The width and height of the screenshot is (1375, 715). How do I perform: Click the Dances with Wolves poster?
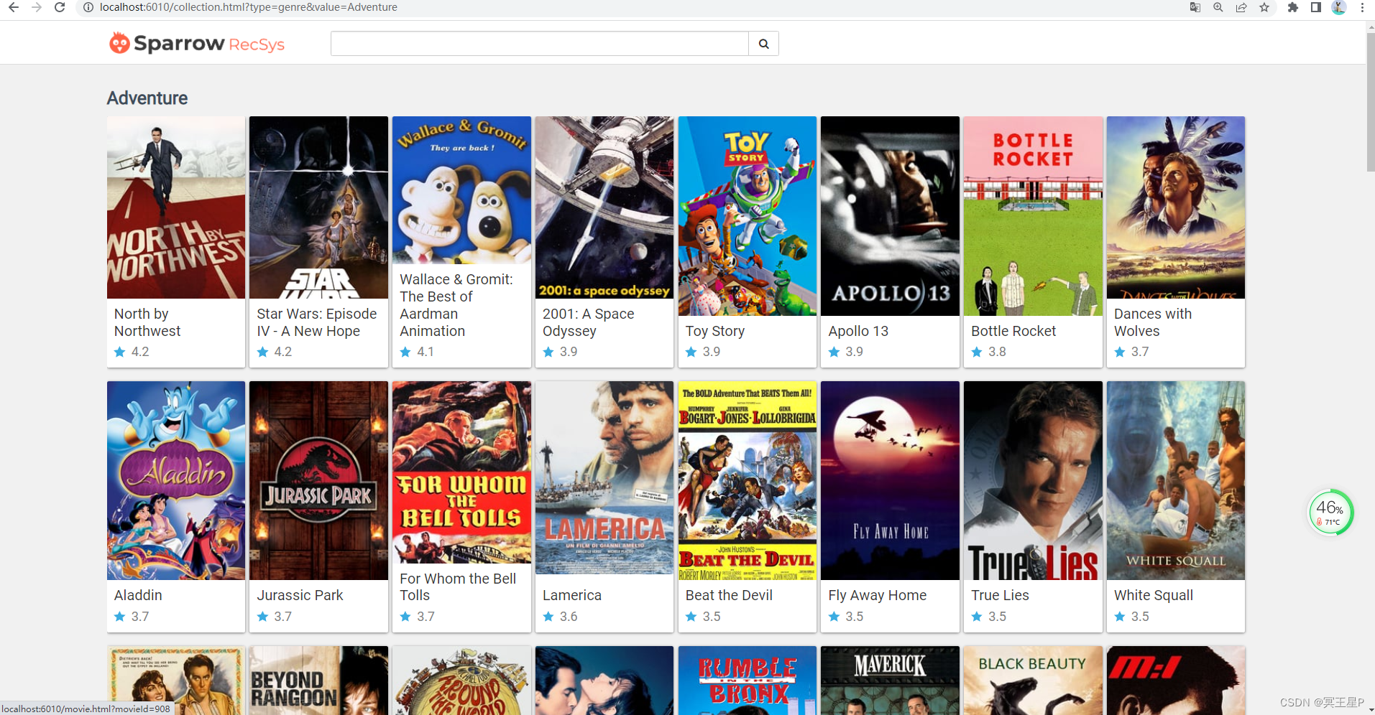(x=1176, y=207)
